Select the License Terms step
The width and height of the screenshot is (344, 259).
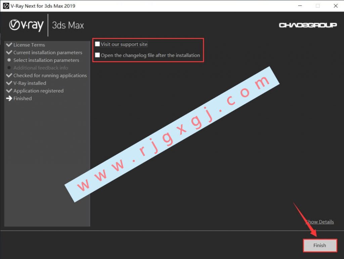(x=29, y=45)
